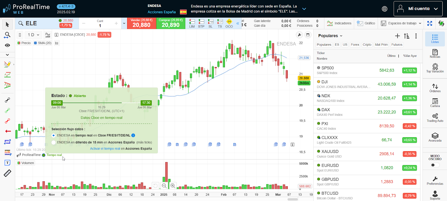Image resolution: width=447 pixels, height=201 pixels.
Task: Open the Indicadores button
Action: click(339, 23)
